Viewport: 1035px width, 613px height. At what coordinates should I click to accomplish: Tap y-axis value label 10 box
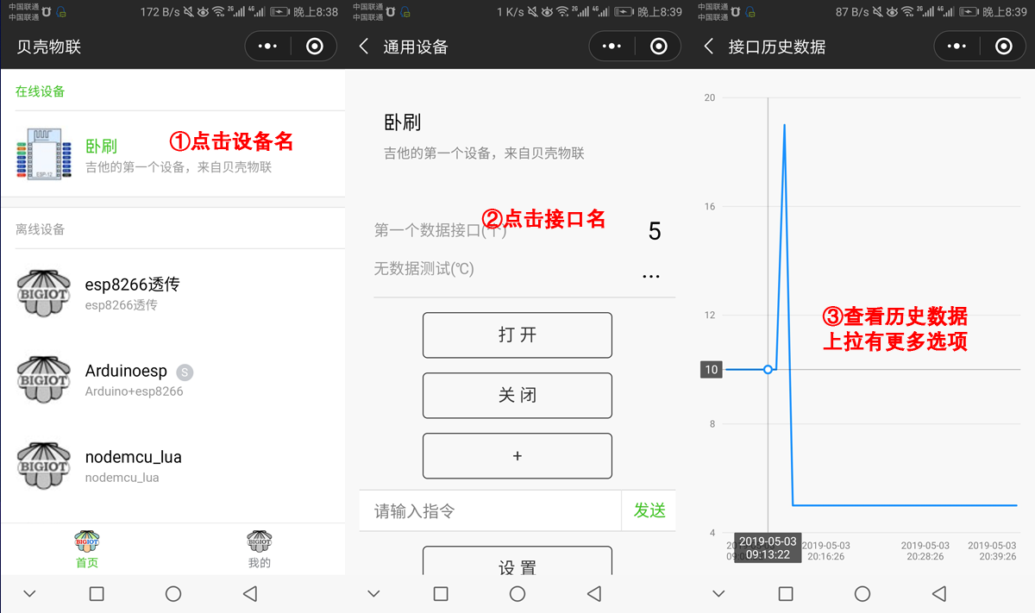pyautogui.click(x=712, y=370)
